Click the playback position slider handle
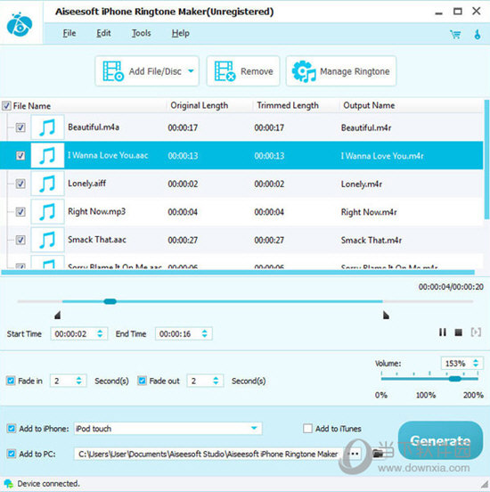Image resolution: width=490 pixels, height=492 pixels. tap(110, 301)
